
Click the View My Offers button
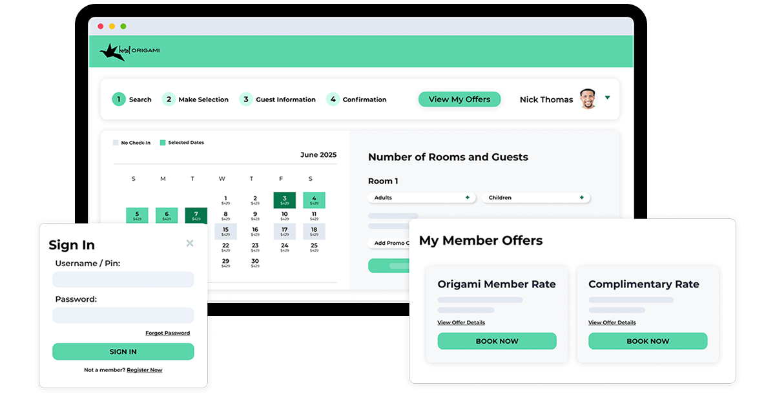459,99
